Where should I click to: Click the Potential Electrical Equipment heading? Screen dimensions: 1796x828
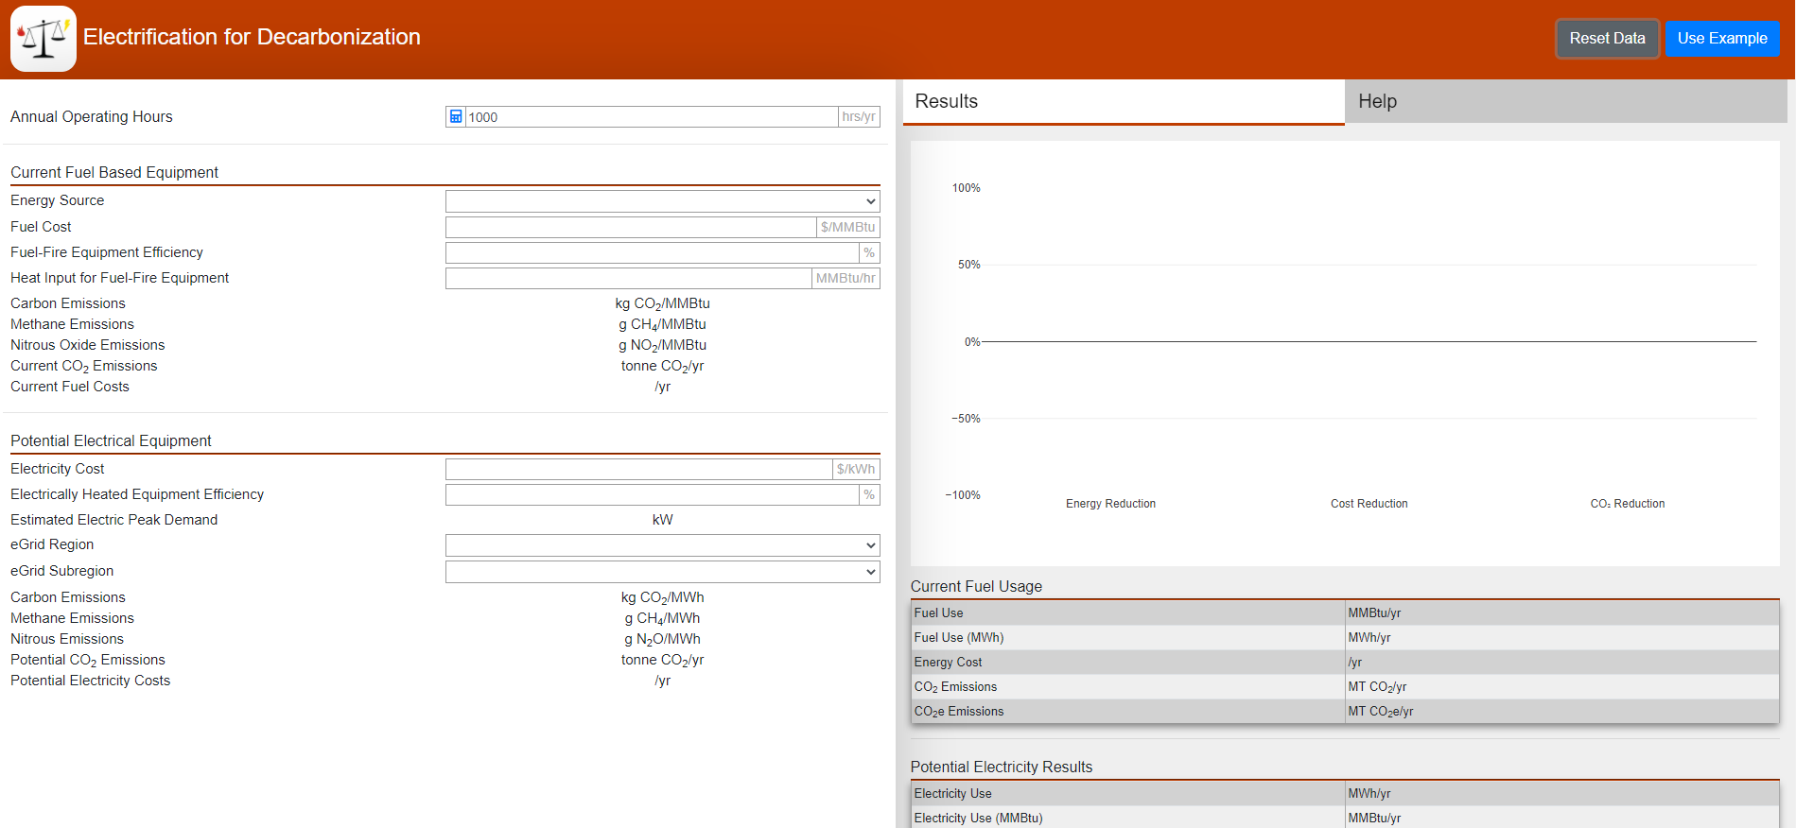tap(111, 440)
